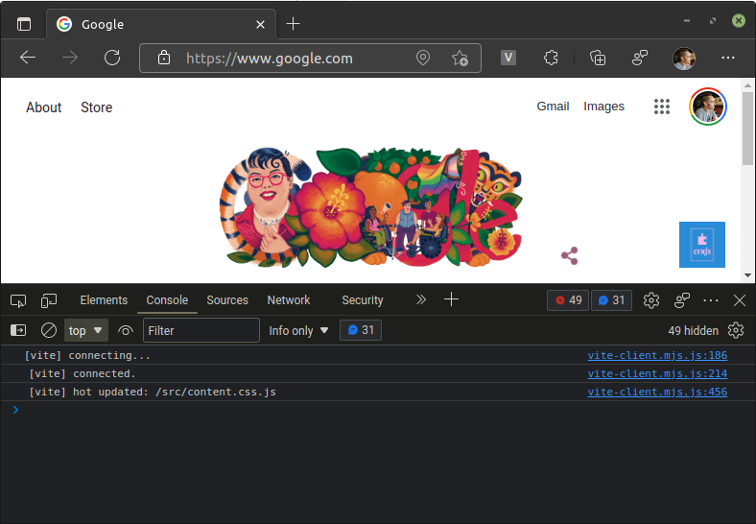Select the '[vite] connecting...' log message
The height and width of the screenshot is (524, 756).
pos(87,355)
